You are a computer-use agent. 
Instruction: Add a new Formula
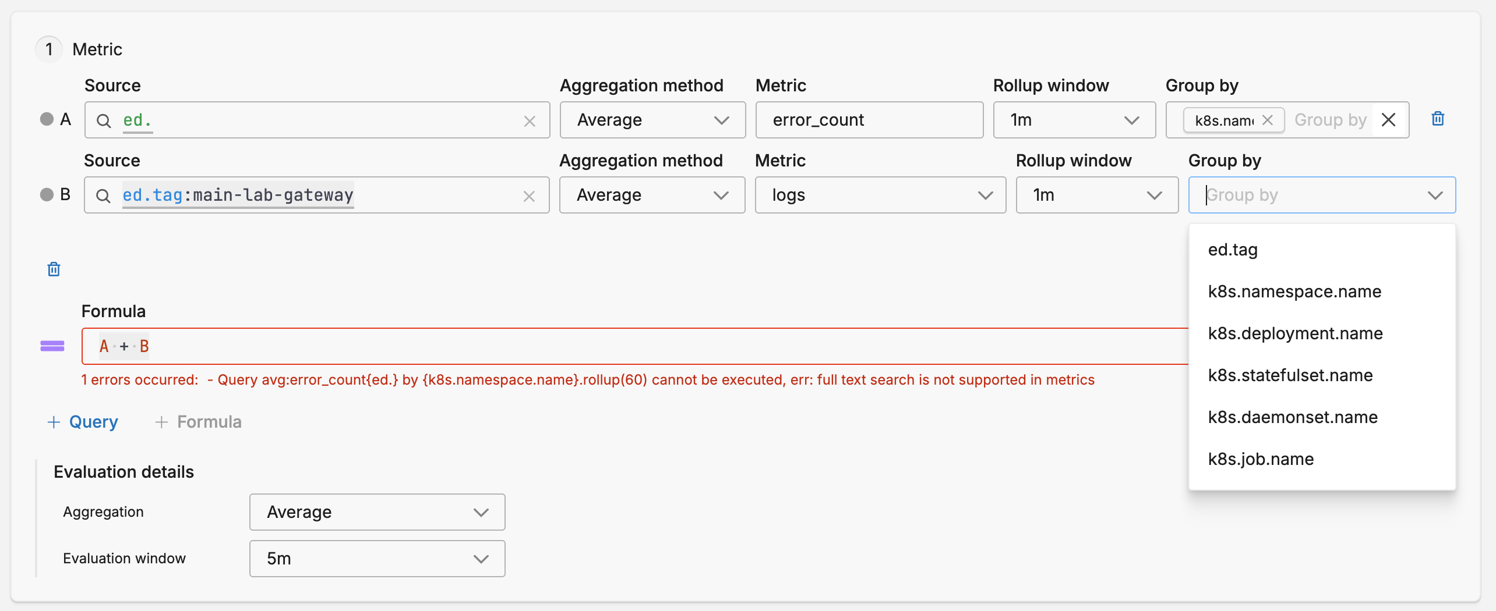[198, 422]
